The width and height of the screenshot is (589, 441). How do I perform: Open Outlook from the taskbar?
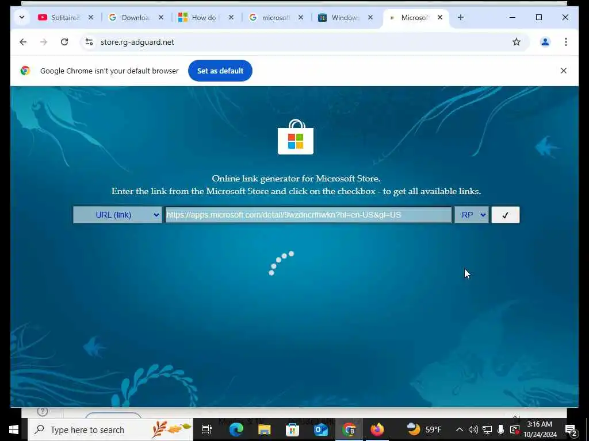point(321,430)
